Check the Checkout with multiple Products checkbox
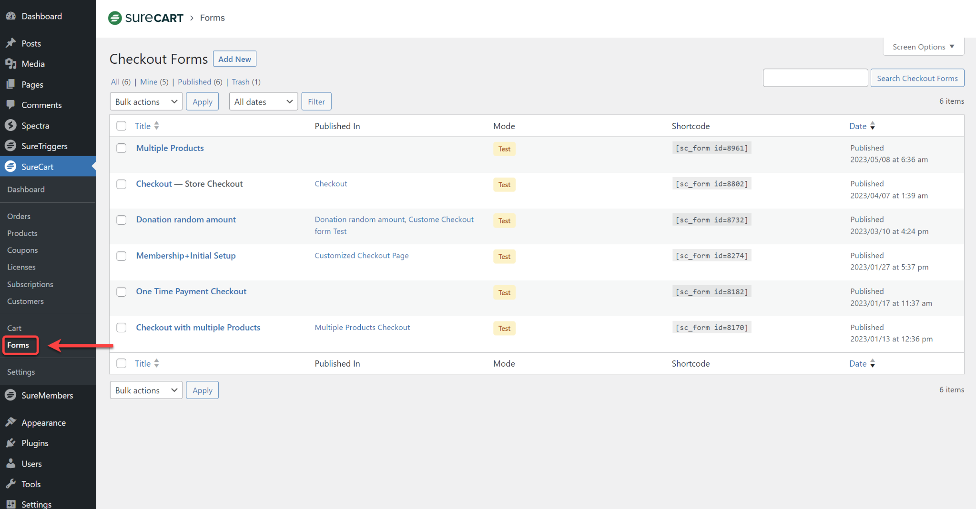976x509 pixels. tap(122, 328)
